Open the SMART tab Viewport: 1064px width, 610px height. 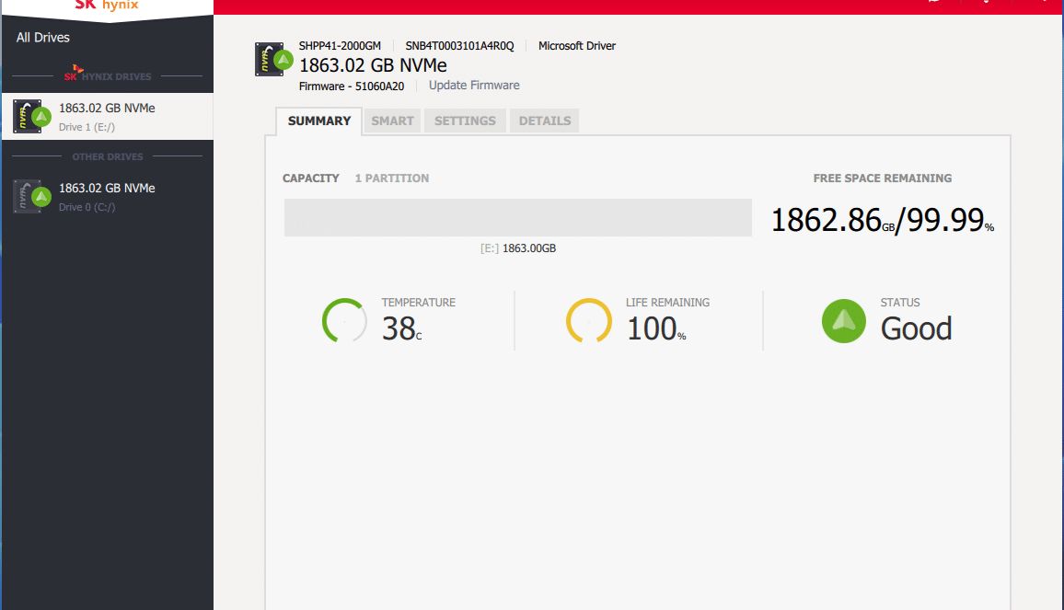[392, 121]
